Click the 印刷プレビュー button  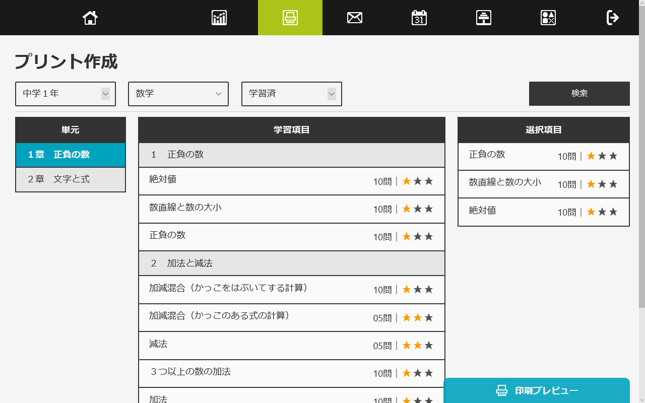tap(537, 390)
